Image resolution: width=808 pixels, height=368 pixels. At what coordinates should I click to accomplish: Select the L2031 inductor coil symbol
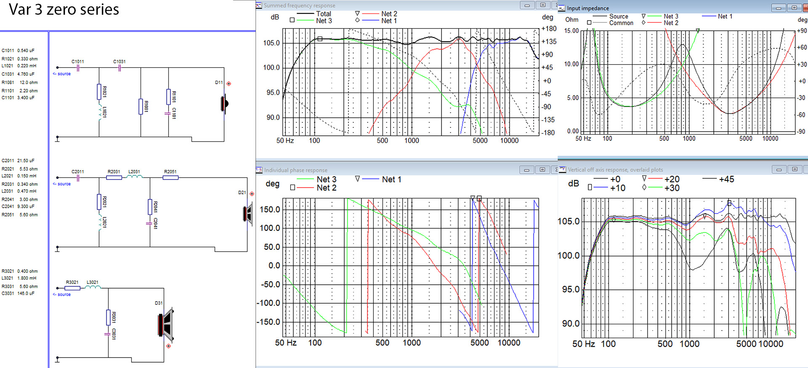pyautogui.click(x=135, y=177)
